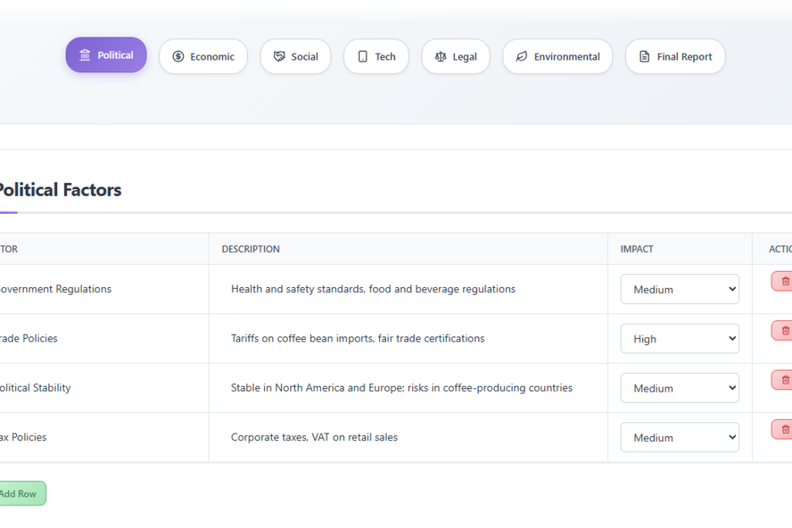The image size is (792, 528).
Task: Click the Political tab building icon
Action: [85, 55]
